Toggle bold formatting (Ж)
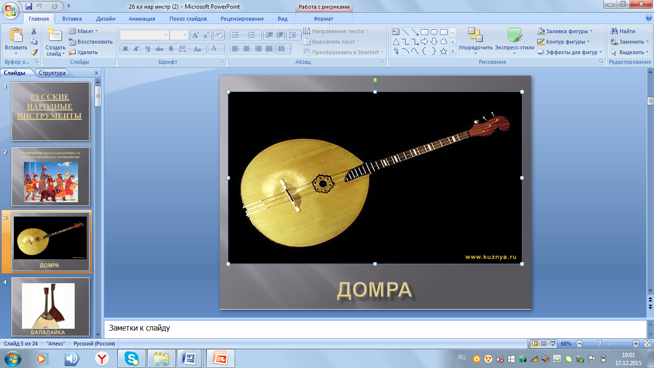Screen dimensions: 654x368 click(125, 48)
